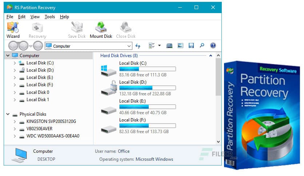Collapse the Computer tree node
The width and height of the screenshot is (304, 176).
pos(8,56)
